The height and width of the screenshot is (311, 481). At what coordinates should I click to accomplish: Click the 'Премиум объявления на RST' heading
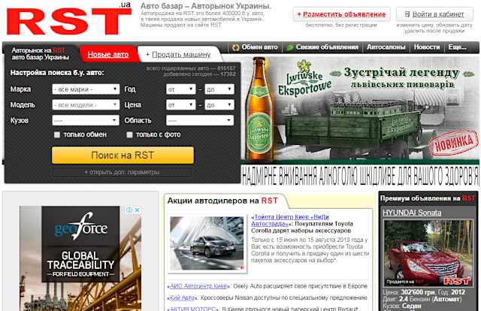click(x=428, y=198)
